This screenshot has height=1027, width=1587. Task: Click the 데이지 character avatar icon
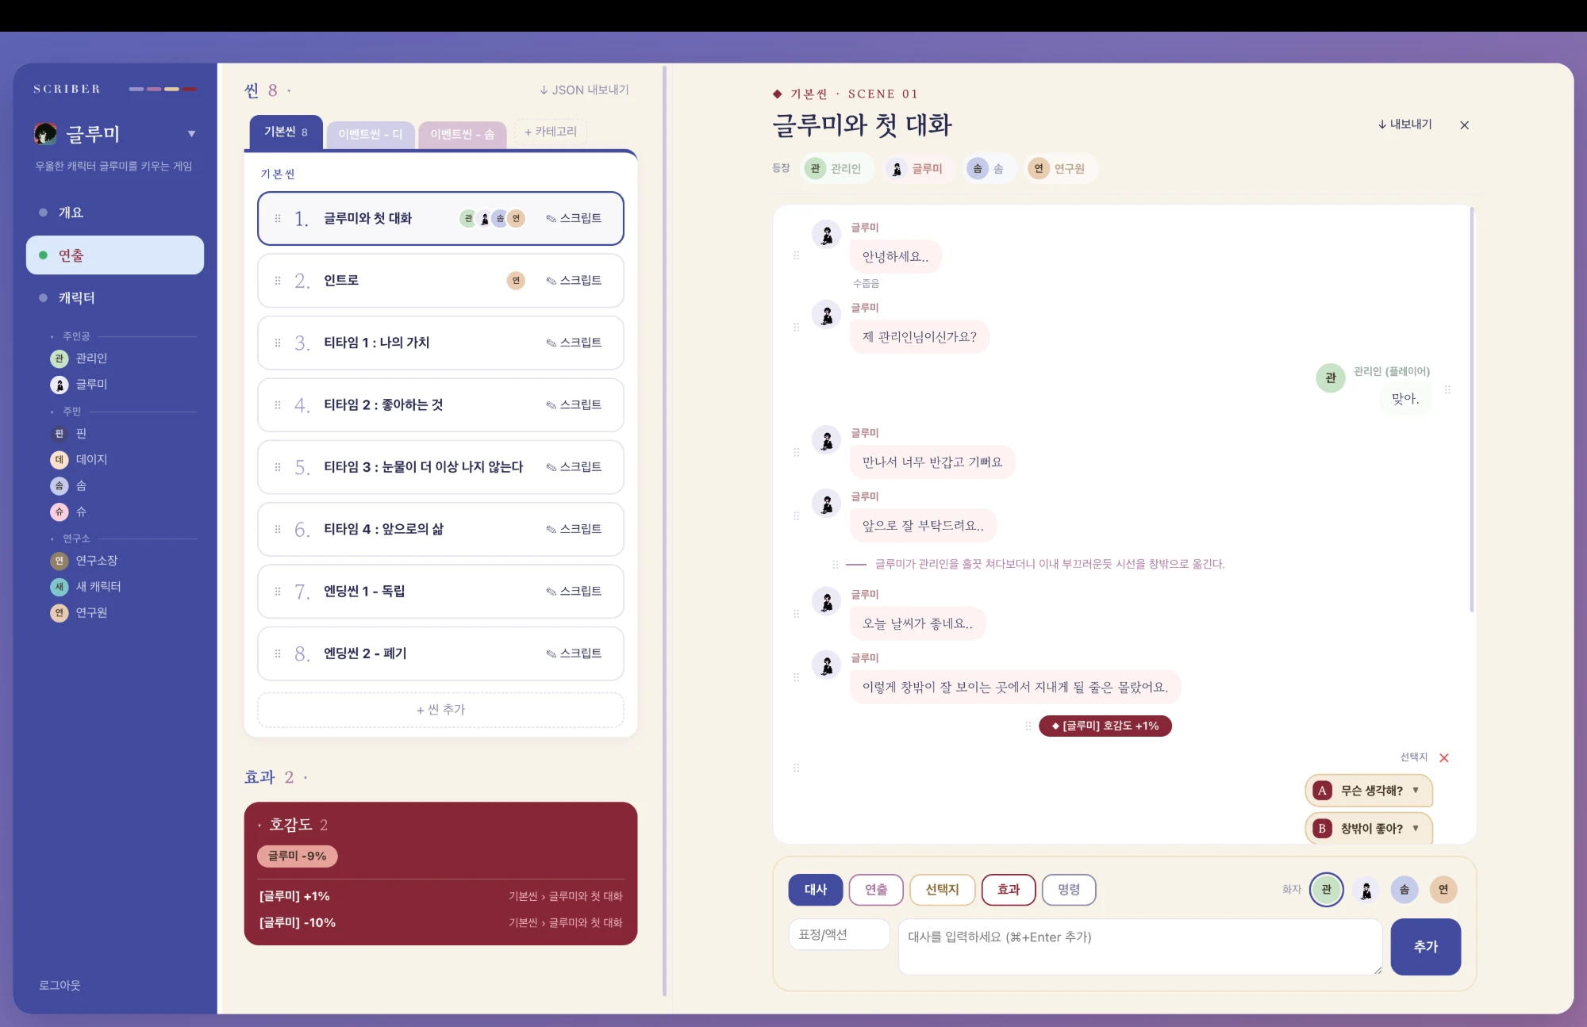tap(60, 459)
